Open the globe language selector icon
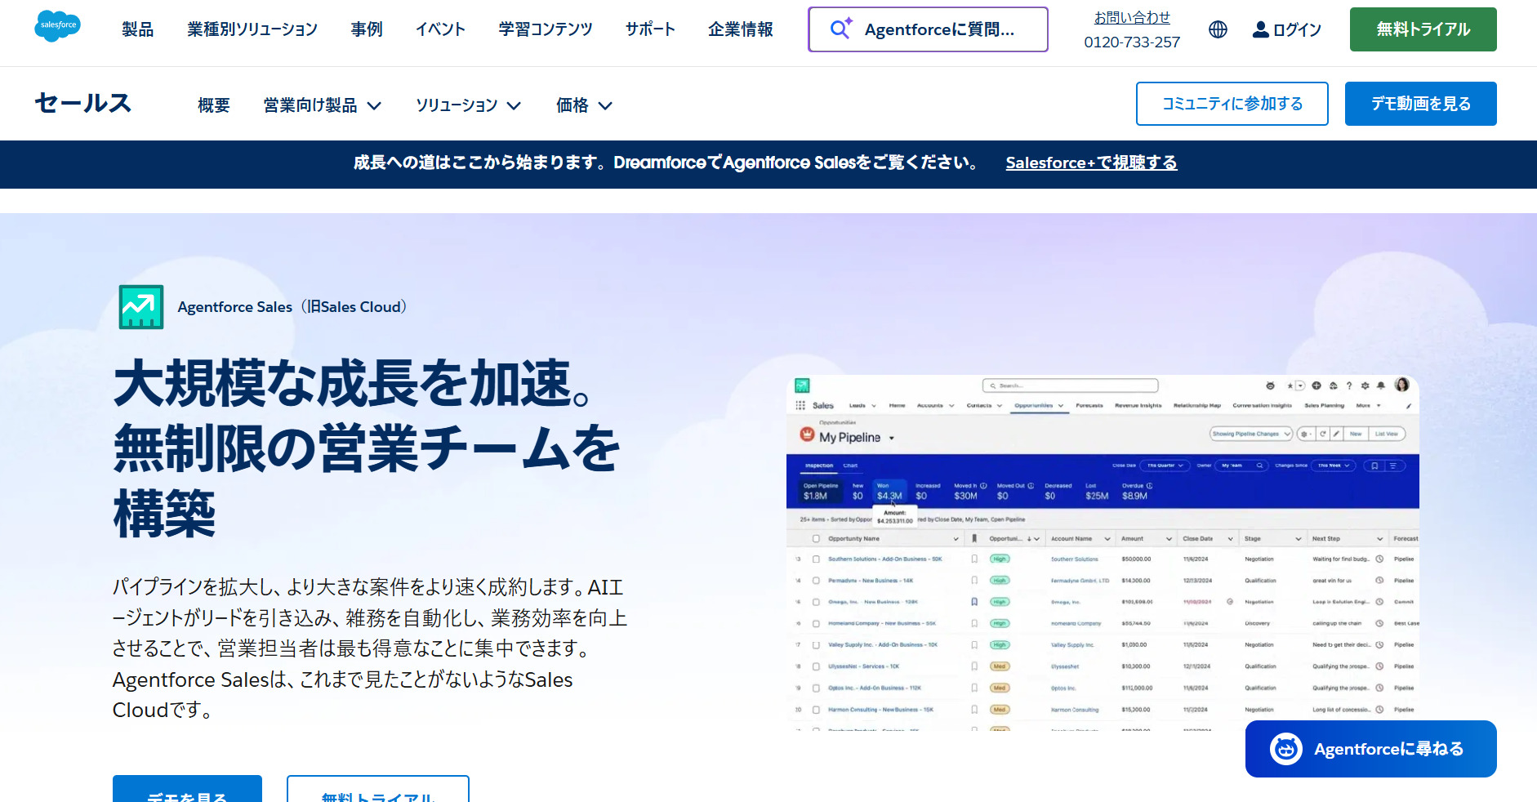 1218,29
